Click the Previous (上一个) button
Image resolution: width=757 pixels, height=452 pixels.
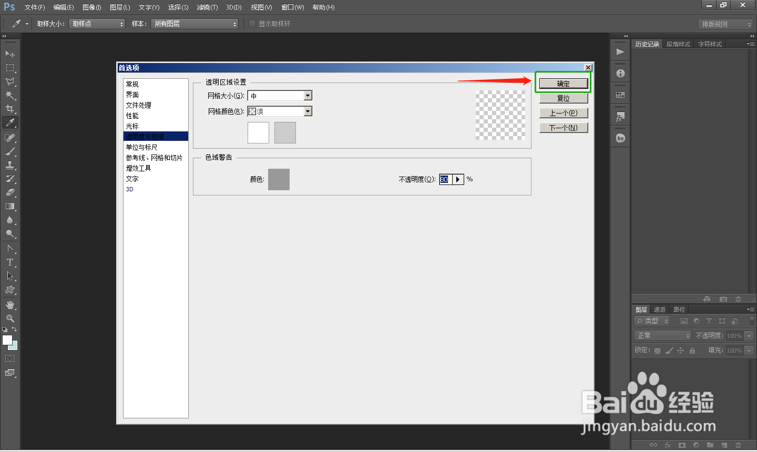pos(564,113)
